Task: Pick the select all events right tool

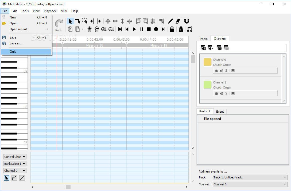Action: point(99,21)
